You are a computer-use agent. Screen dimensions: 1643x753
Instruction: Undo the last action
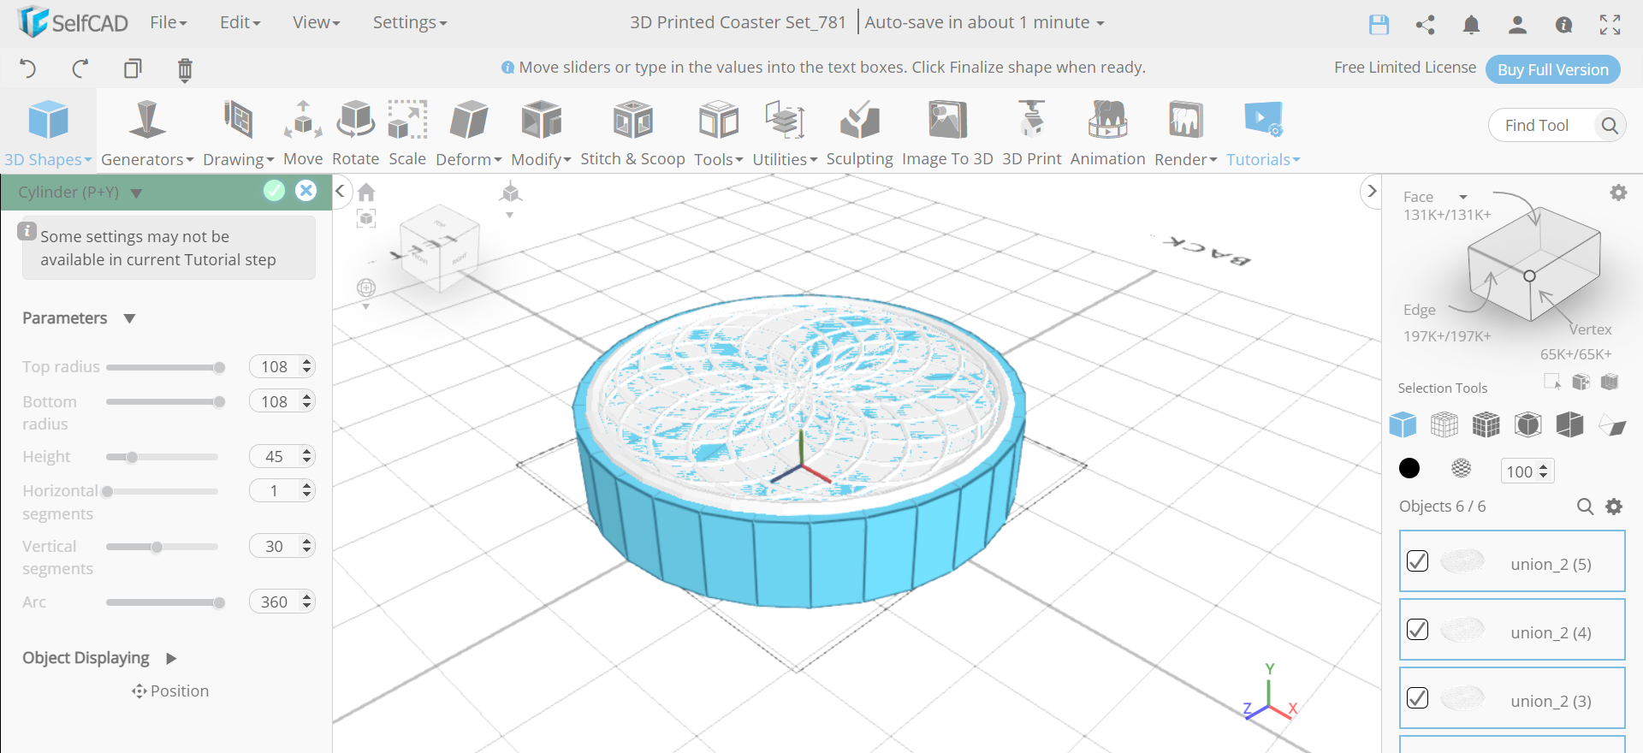click(28, 68)
